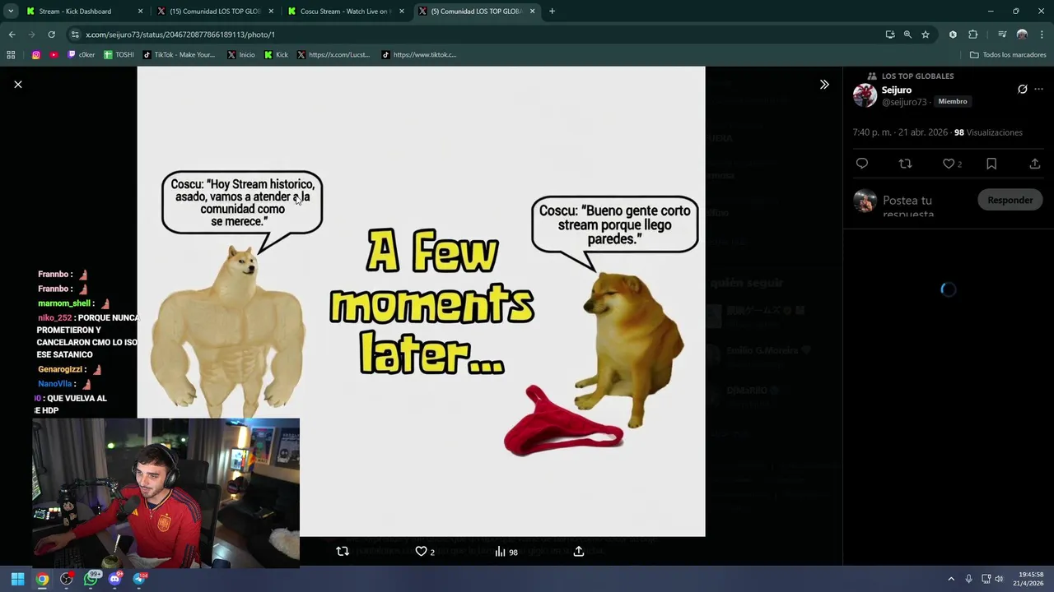Open the https://www.tiktok.c... bookmark
The image size is (1054, 592).
pyautogui.click(x=419, y=55)
